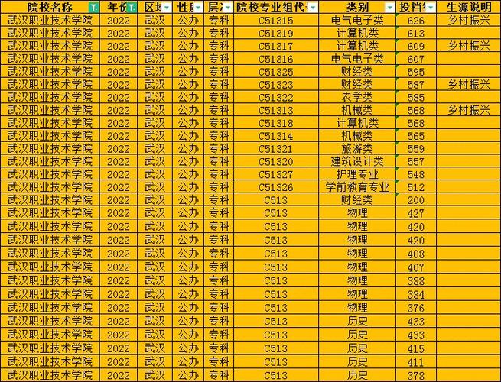The width and height of the screenshot is (501, 382).
Task: Select cell with code C51326
Action: [x=276, y=187]
